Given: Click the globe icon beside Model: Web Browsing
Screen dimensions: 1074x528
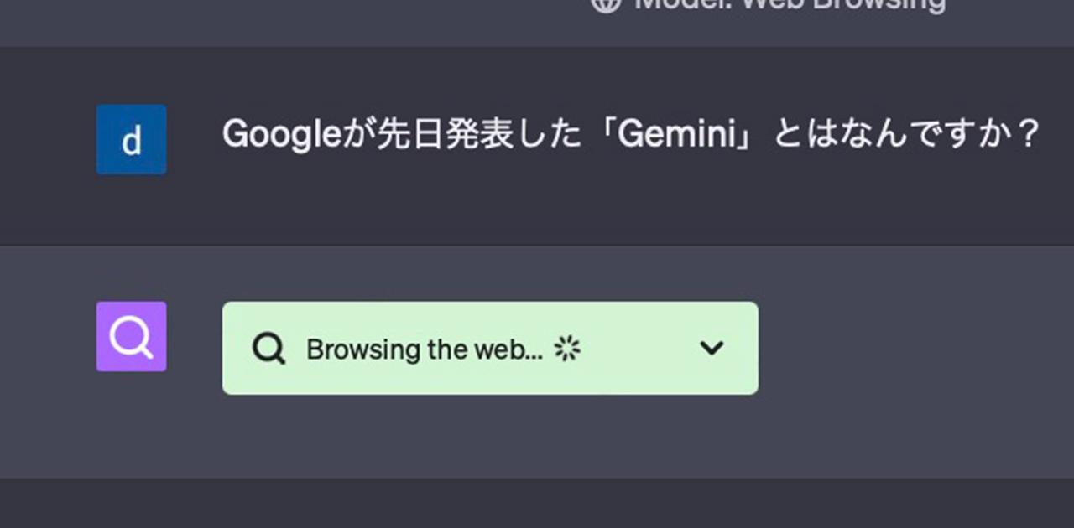Looking at the screenshot, I should 605,3.
